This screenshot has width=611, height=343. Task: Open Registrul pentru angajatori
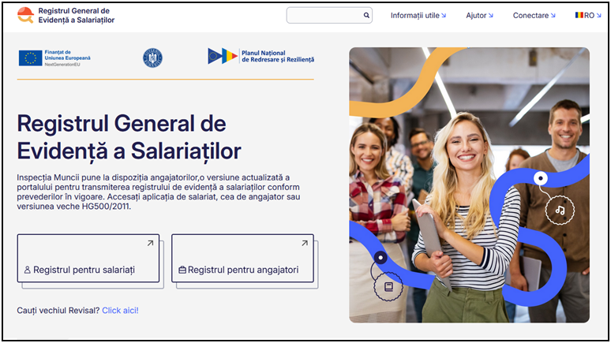pos(242,258)
